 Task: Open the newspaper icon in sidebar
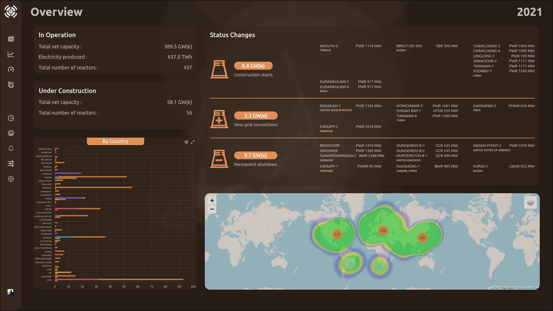(11, 39)
